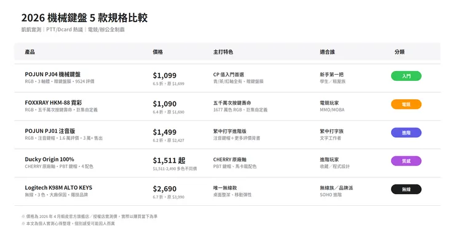The image size is (455, 234).
Task: Click the discount note '6.5 折・原 $1,699'
Action: [x=168, y=83]
